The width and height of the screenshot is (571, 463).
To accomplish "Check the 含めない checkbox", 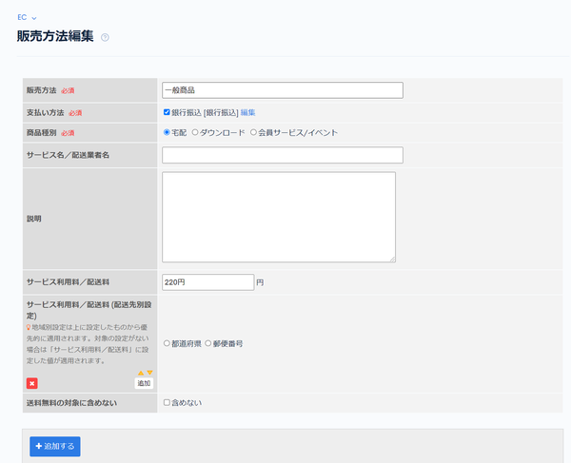I will (x=167, y=402).
